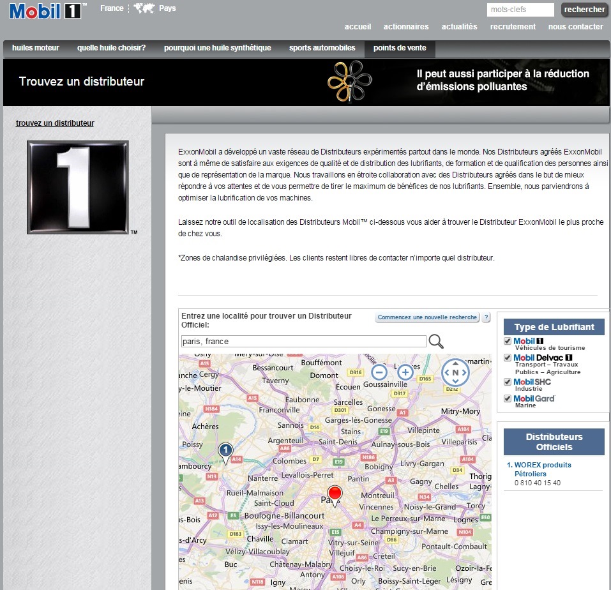
Task: Click the compass N map control
Action: coord(455,372)
